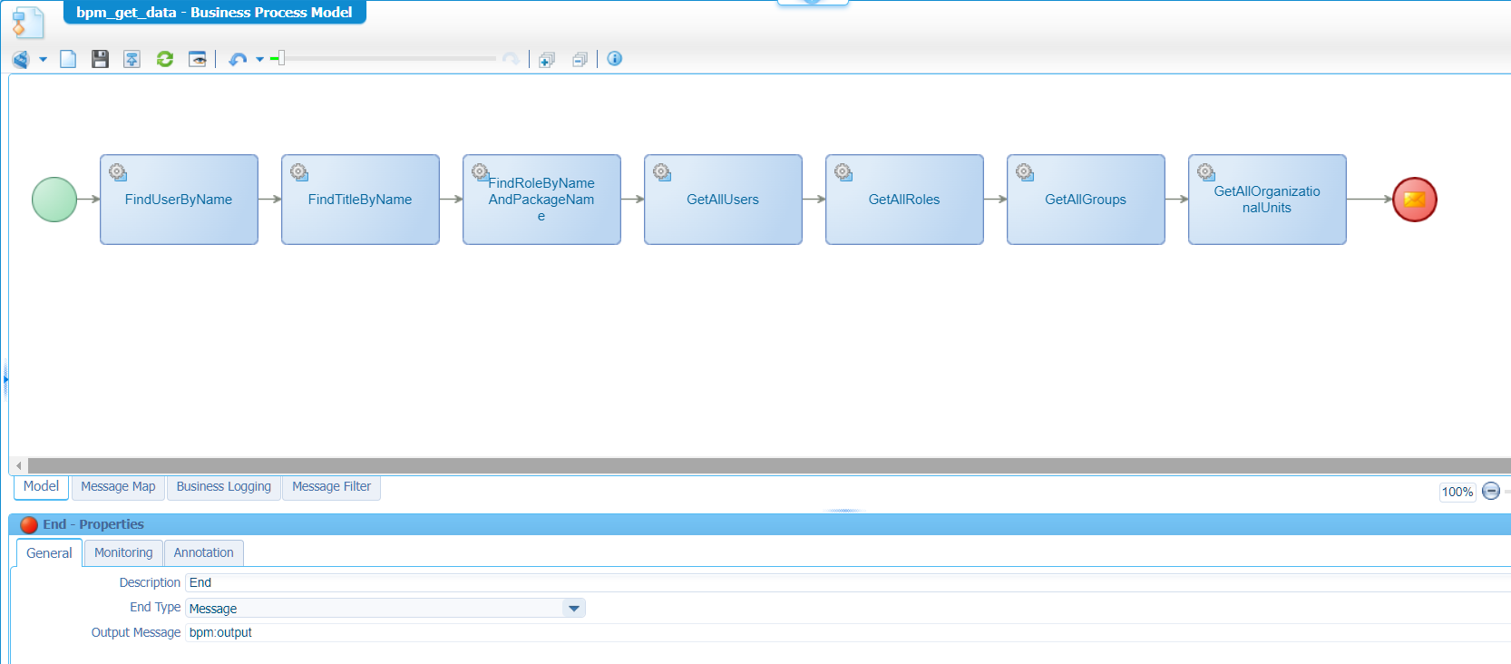This screenshot has height=664, width=1511.
Task: Select the GetAllRoles activity box
Action: [x=904, y=200]
